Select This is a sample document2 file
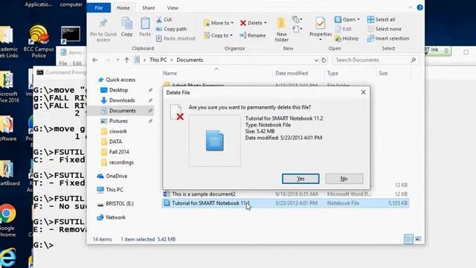This screenshot has width=476, height=268. [x=286, y=194]
